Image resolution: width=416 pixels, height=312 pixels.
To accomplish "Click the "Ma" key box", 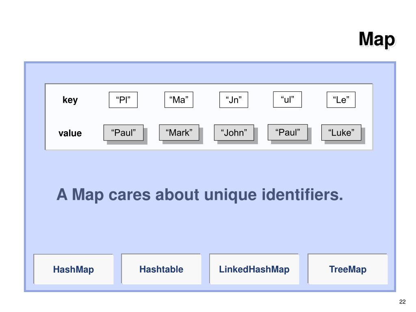I will pos(179,100).
